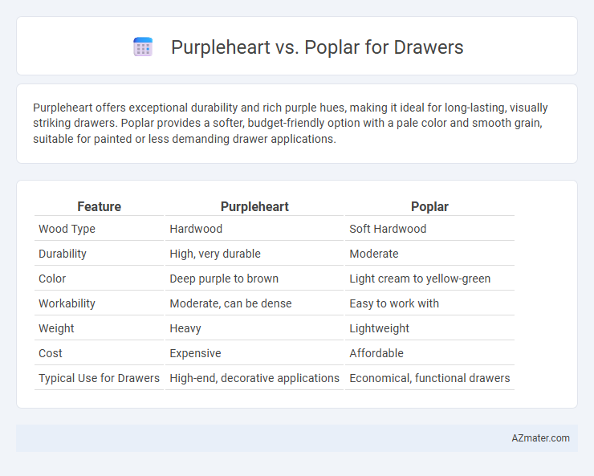Click the Durability row label
This screenshot has width=594, height=476.
point(63,254)
